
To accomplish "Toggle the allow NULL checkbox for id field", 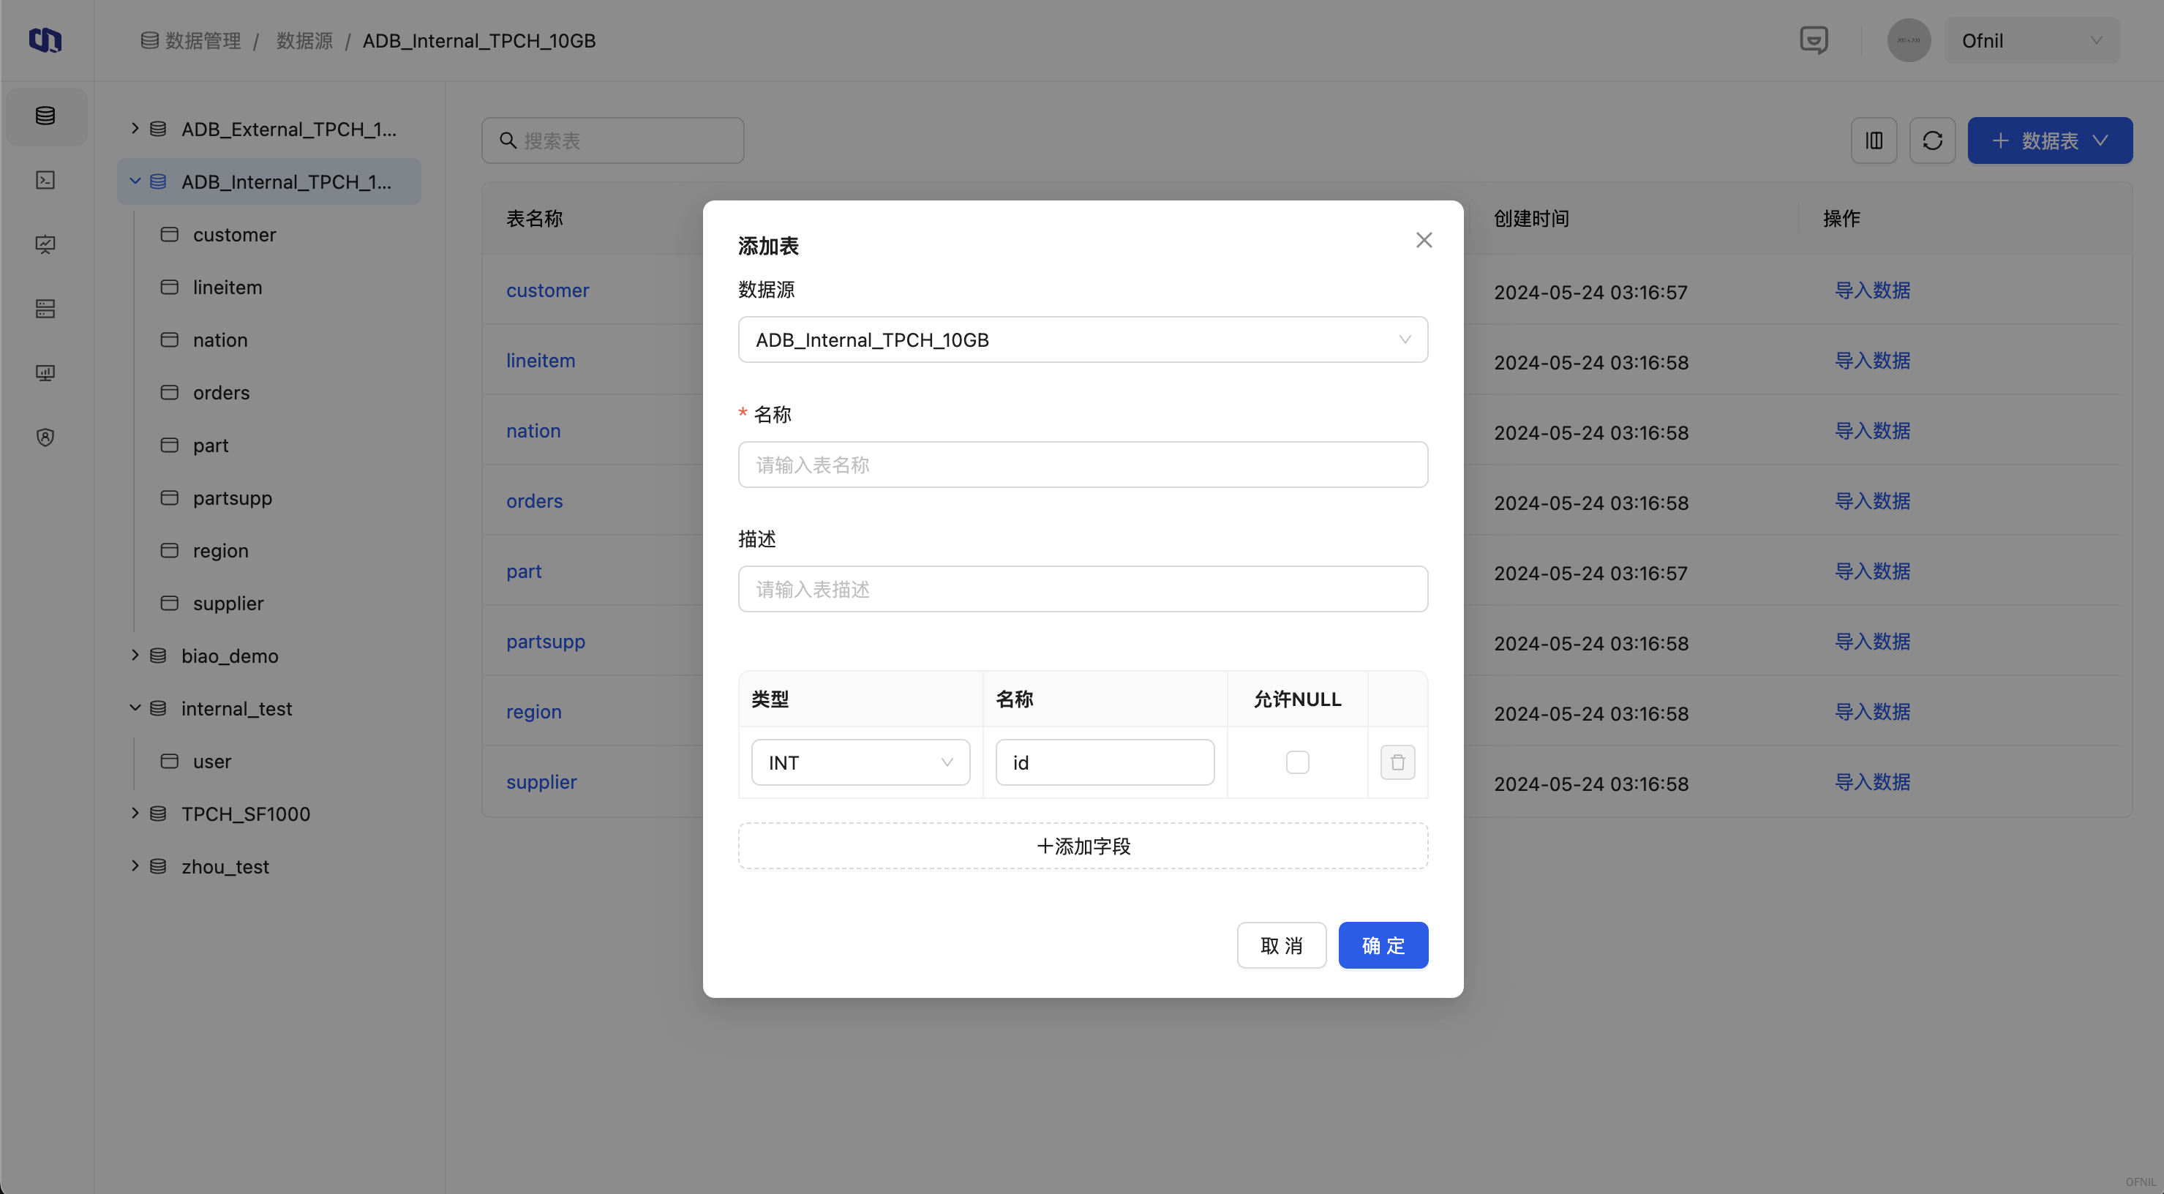I will (1297, 762).
